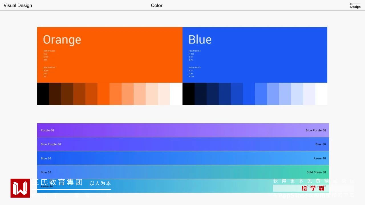Select the 'Visual Design' header text
365x205 pixels.
[18, 5]
